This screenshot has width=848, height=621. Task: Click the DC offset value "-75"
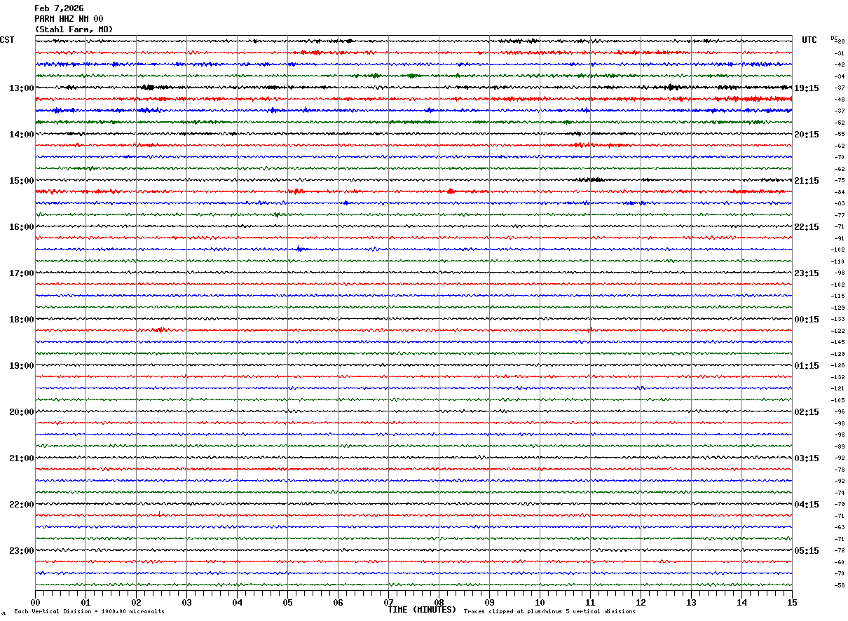(839, 180)
